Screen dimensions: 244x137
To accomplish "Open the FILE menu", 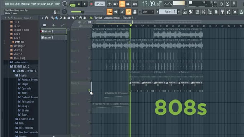I will click(7, 4).
